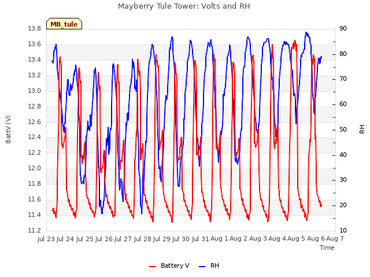Click the 'Aug 1' date tick label

coord(220,239)
